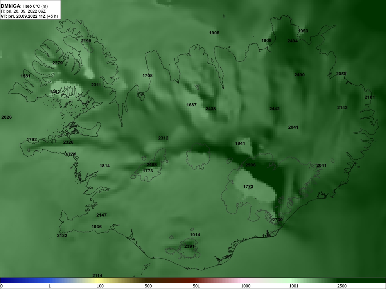Select the 2500 color scale label
The image size is (386, 289).
(342, 286)
